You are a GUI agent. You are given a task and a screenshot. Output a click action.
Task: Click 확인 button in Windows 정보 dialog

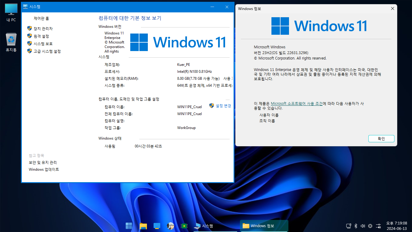point(381,139)
